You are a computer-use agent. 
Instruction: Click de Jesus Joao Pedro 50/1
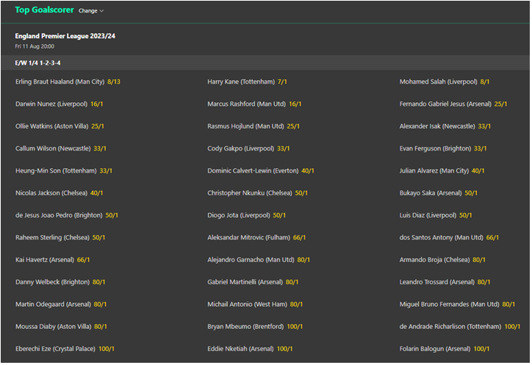tap(66, 215)
